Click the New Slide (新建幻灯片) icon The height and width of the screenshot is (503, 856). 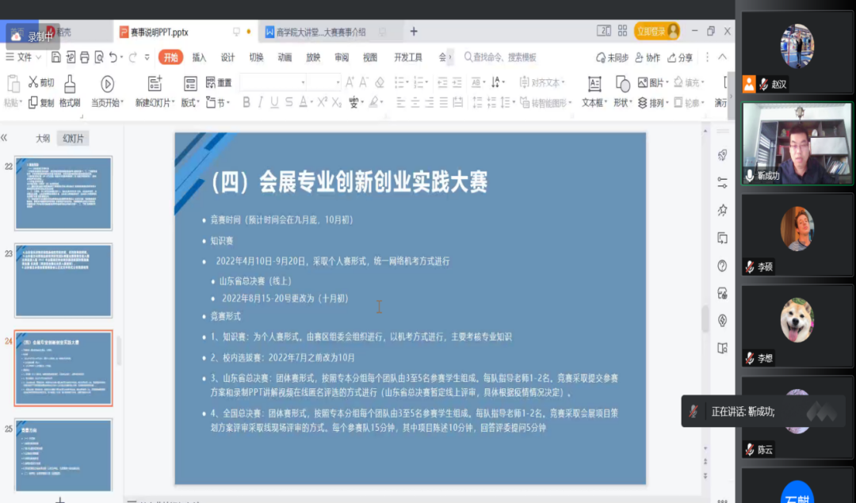click(x=154, y=84)
